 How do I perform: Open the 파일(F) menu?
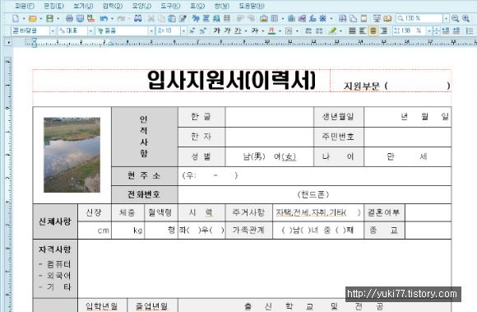(25, 6)
